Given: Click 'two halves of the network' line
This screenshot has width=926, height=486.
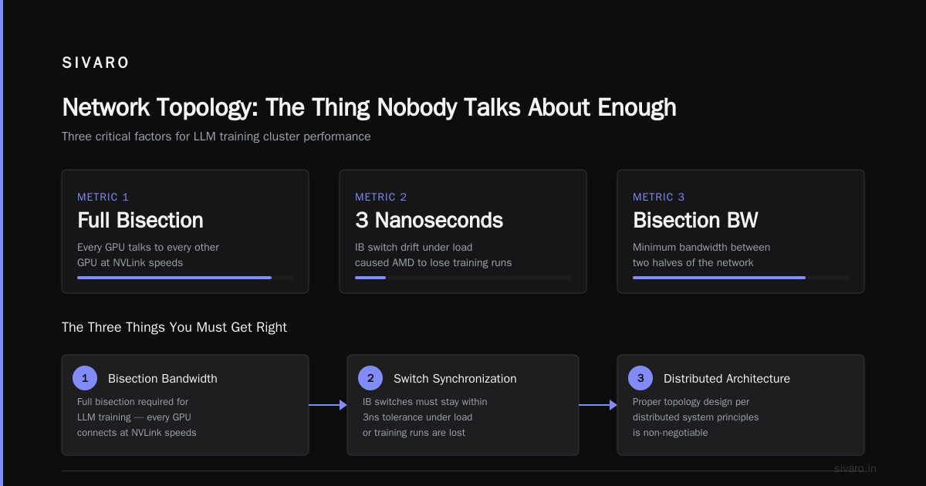Looking at the screenshot, I should [694, 263].
